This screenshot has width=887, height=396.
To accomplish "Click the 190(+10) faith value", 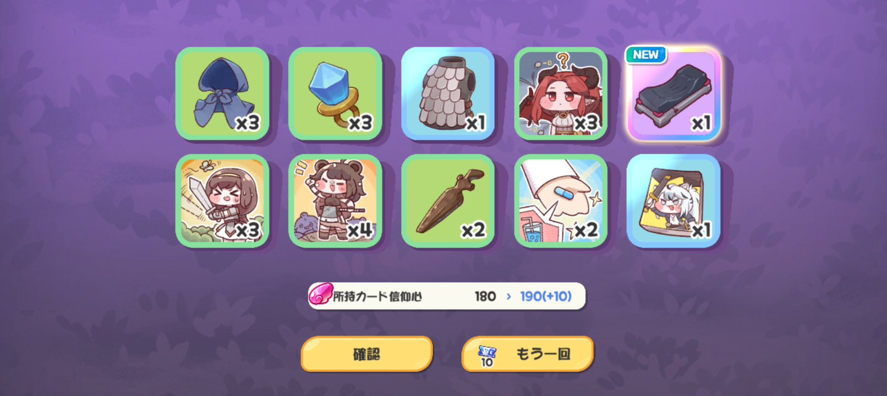I will pos(546,296).
